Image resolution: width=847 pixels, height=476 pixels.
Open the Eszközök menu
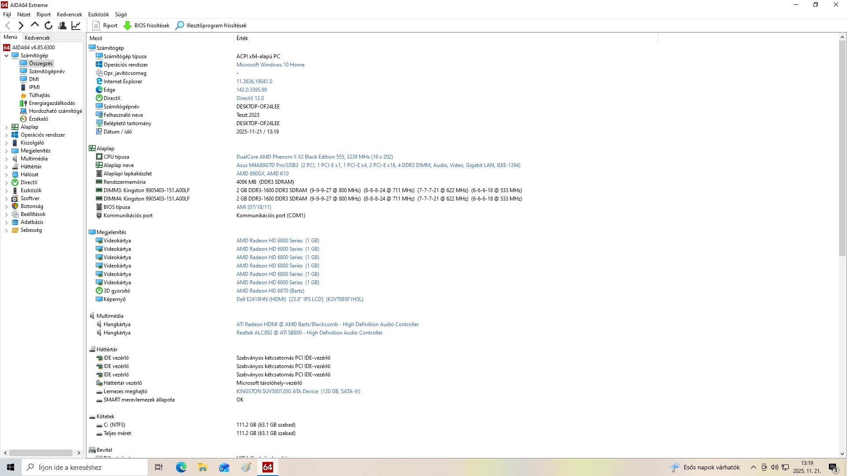tap(98, 15)
